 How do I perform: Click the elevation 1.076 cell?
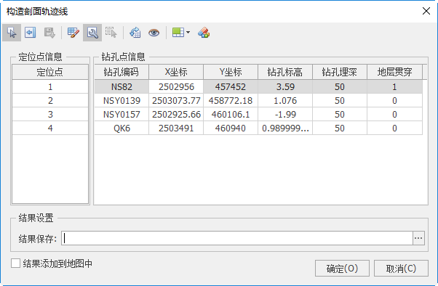(285, 100)
